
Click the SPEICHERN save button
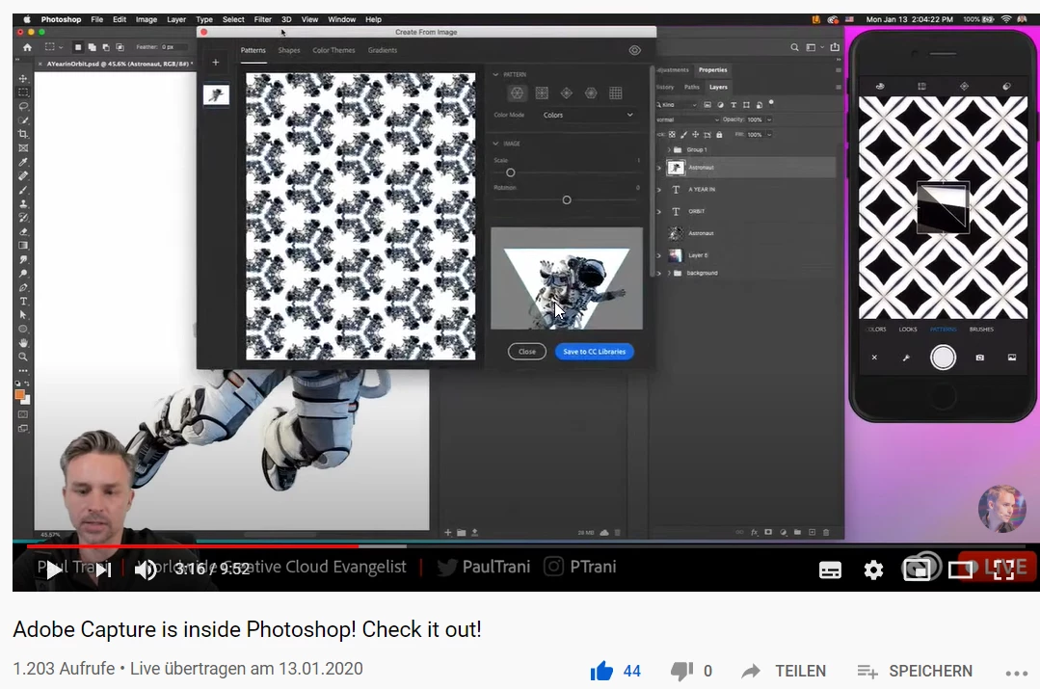coord(916,671)
